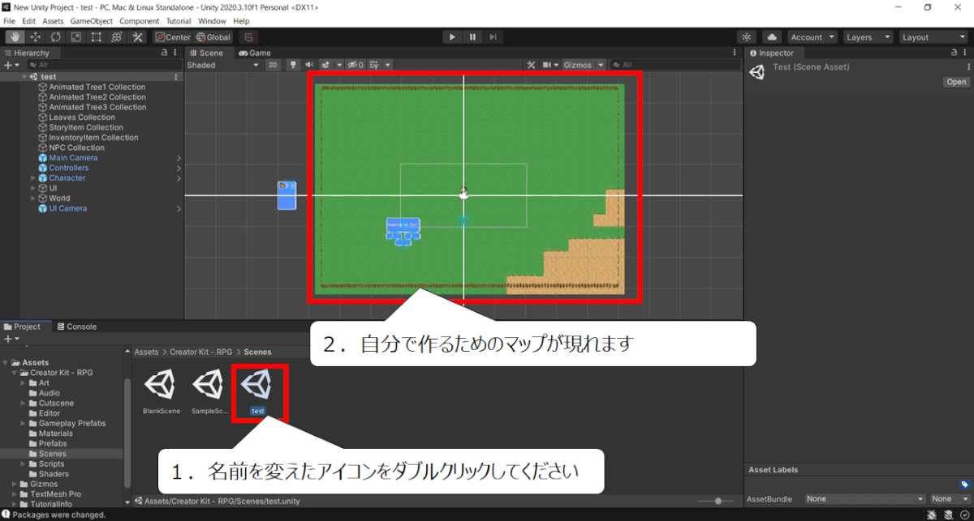Expand the Character object in Hierarchy

(x=33, y=178)
